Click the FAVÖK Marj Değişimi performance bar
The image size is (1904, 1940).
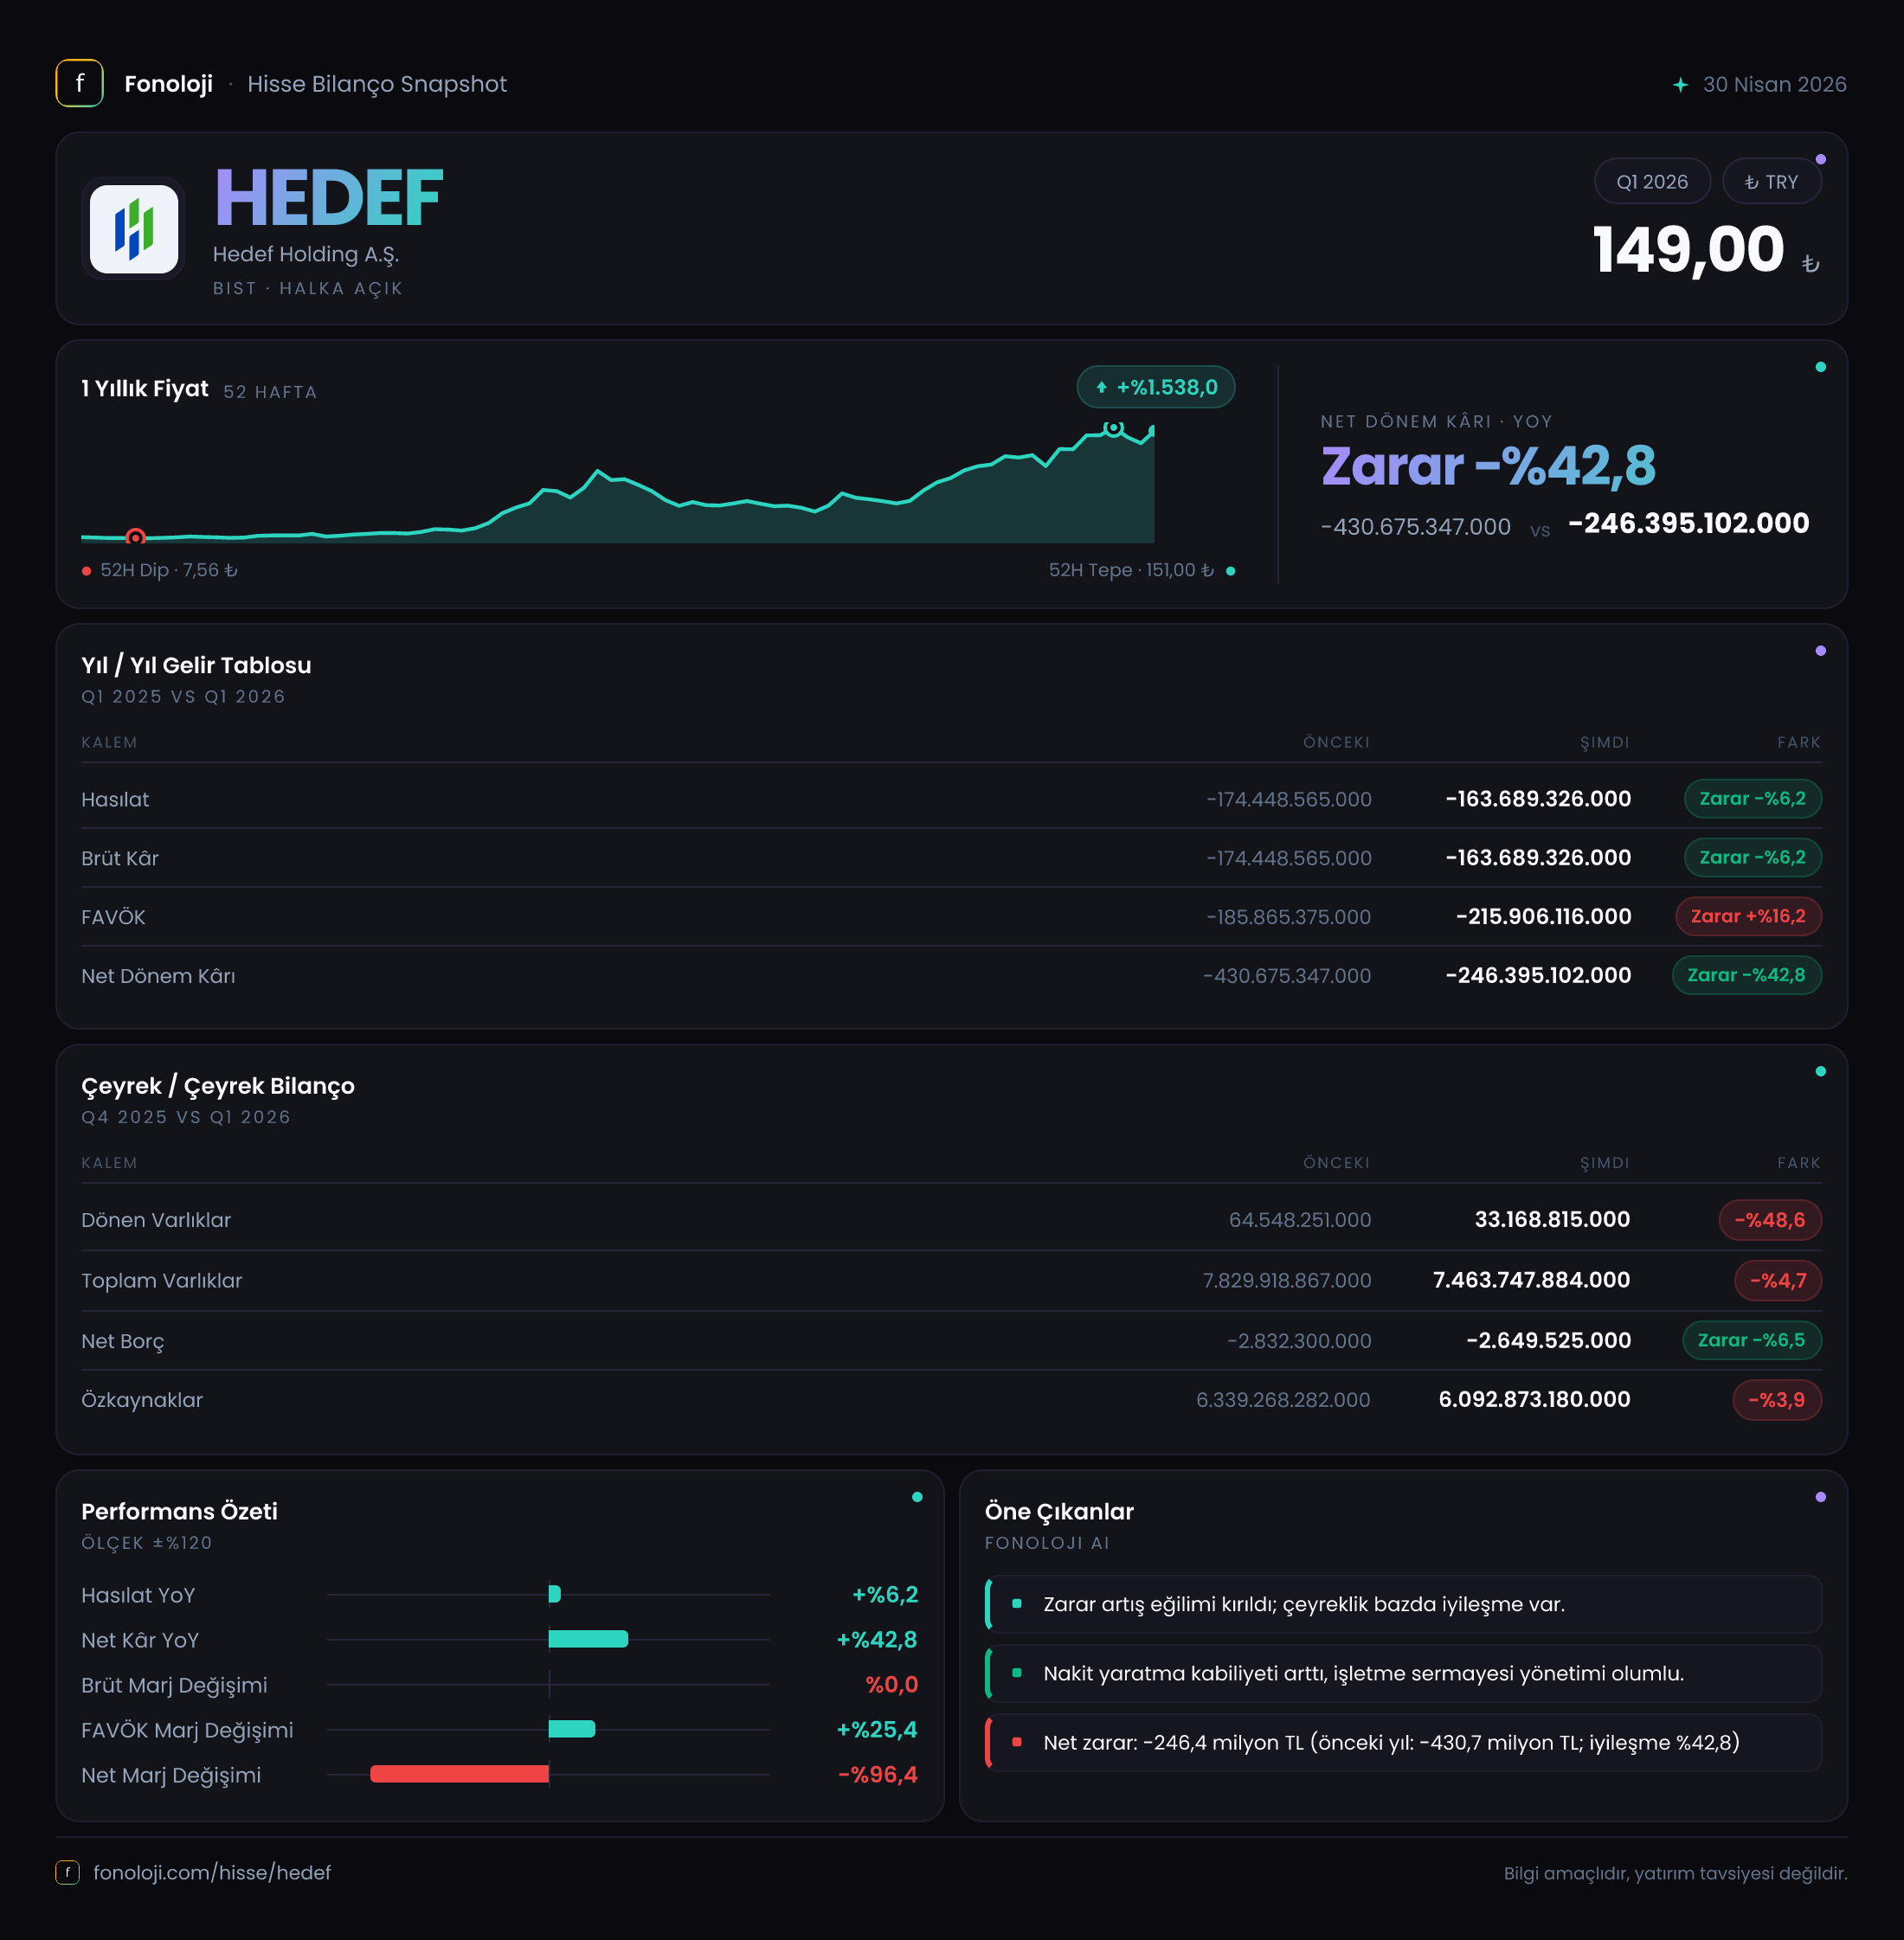572,1729
